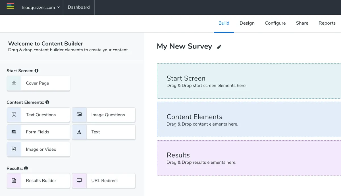Screen dimensions: 341x196
Task: Open the Configure tab
Action: 275,23
